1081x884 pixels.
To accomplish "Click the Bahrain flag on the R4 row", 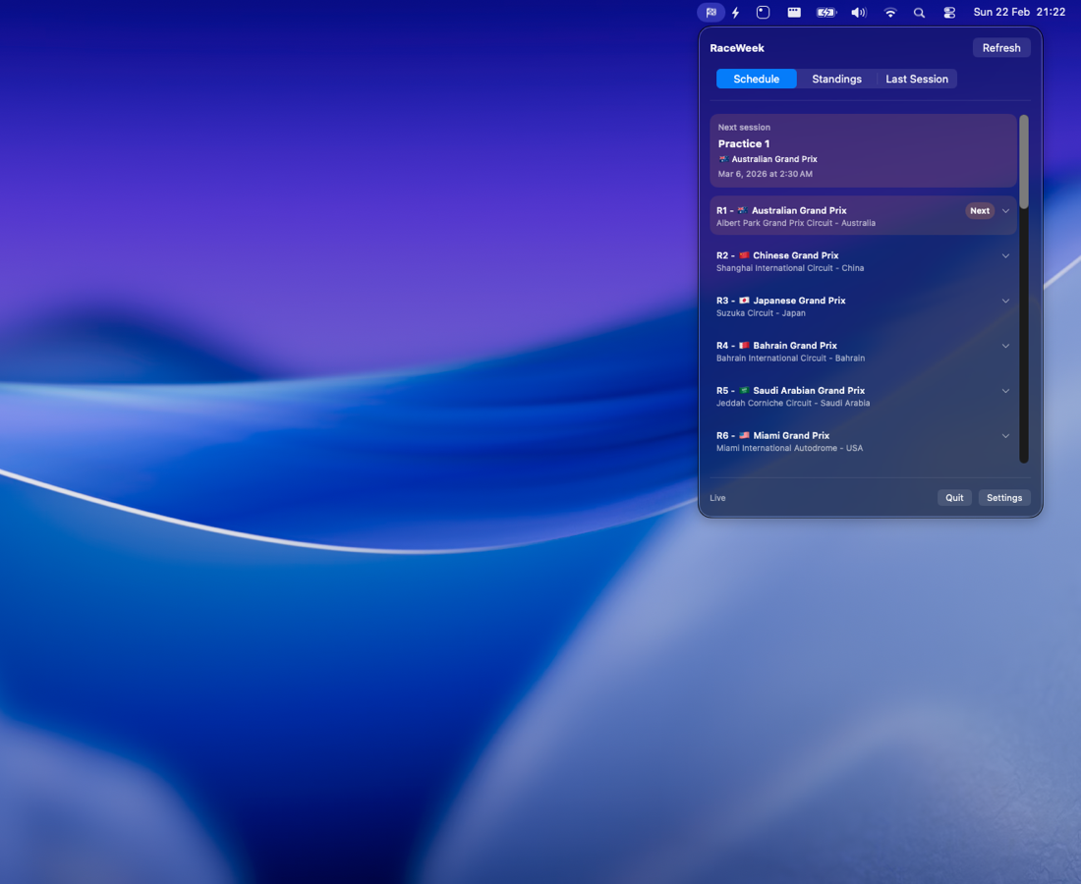I will point(742,345).
